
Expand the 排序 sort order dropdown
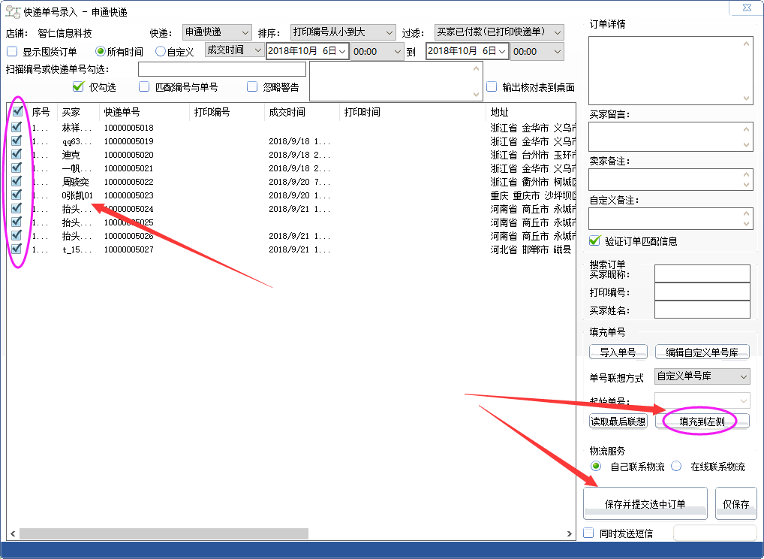tap(343, 32)
